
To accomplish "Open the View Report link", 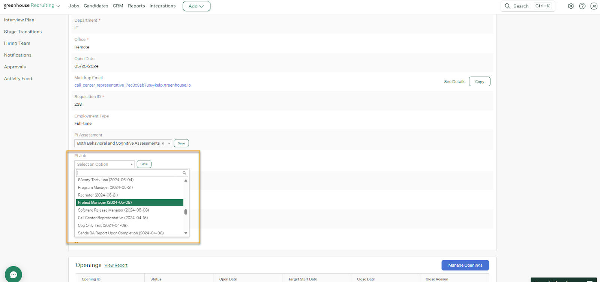I will [116, 265].
